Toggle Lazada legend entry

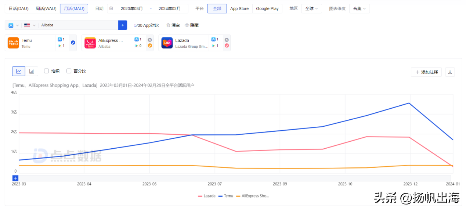[207, 196]
